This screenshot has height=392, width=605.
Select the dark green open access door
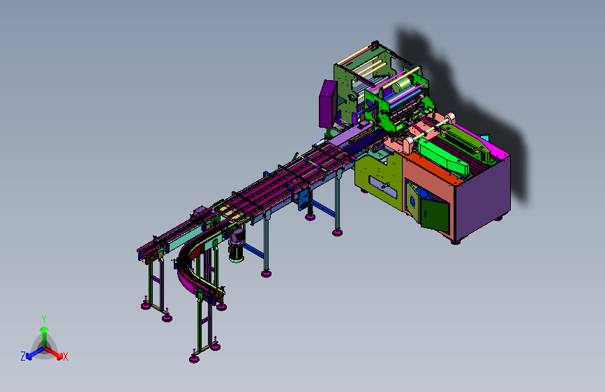click(435, 215)
